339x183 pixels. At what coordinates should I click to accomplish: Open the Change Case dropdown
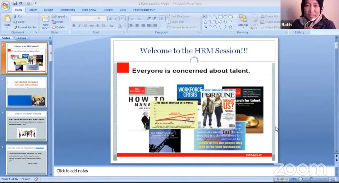click(111, 26)
